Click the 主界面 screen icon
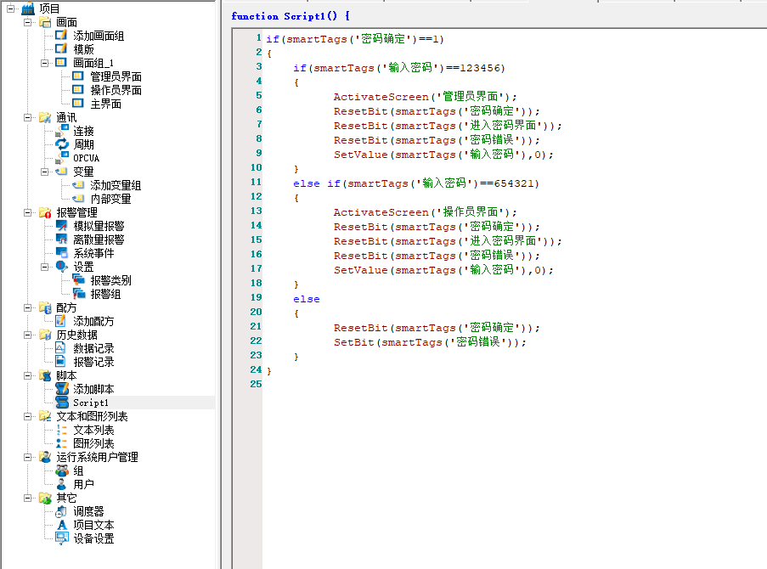This screenshot has height=569, width=767. 78,104
